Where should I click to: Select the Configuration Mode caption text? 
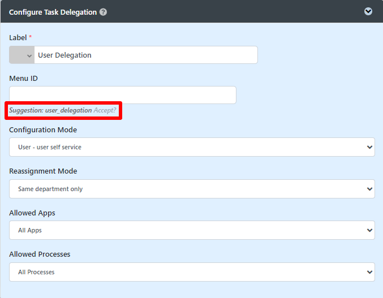pyautogui.click(x=43, y=129)
